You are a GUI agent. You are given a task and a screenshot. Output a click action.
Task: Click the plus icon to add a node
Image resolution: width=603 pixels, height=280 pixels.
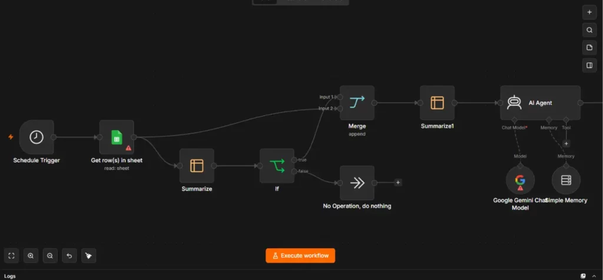pos(589,12)
